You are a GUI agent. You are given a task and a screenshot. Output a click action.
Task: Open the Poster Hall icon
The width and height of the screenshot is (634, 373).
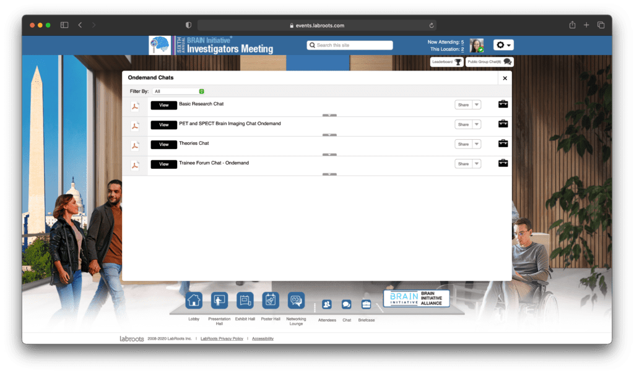pyautogui.click(x=271, y=301)
